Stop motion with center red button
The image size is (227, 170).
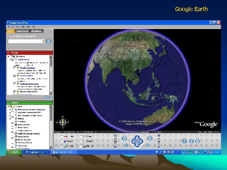137,141
